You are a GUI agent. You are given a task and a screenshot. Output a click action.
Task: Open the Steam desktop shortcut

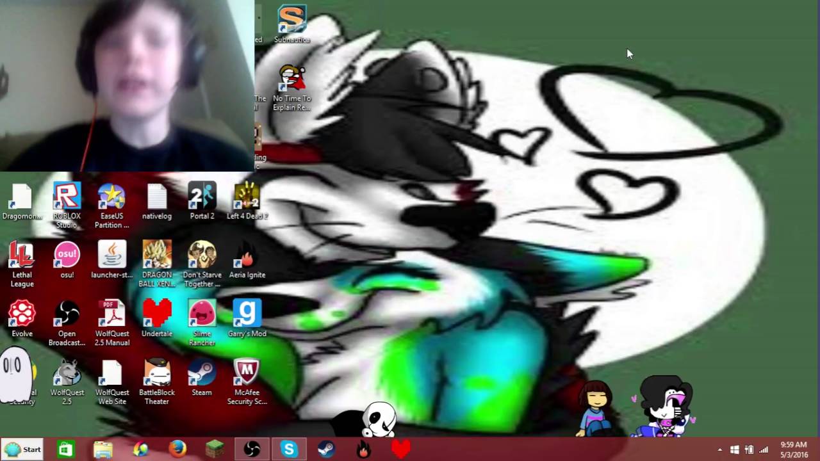click(x=202, y=378)
